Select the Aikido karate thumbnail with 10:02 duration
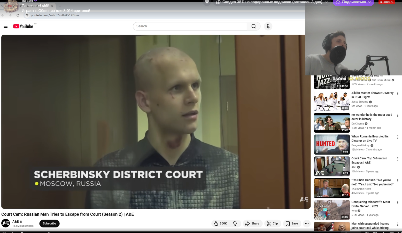Viewport: 402px width, 233px height. point(332,101)
